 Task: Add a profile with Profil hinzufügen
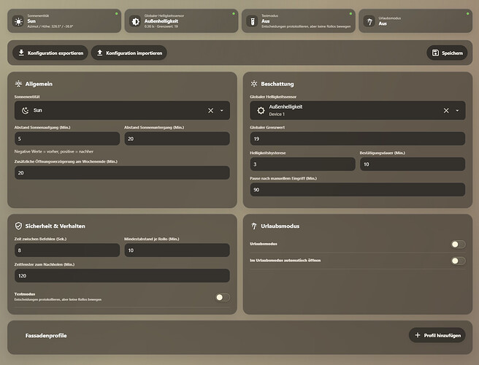point(437,335)
